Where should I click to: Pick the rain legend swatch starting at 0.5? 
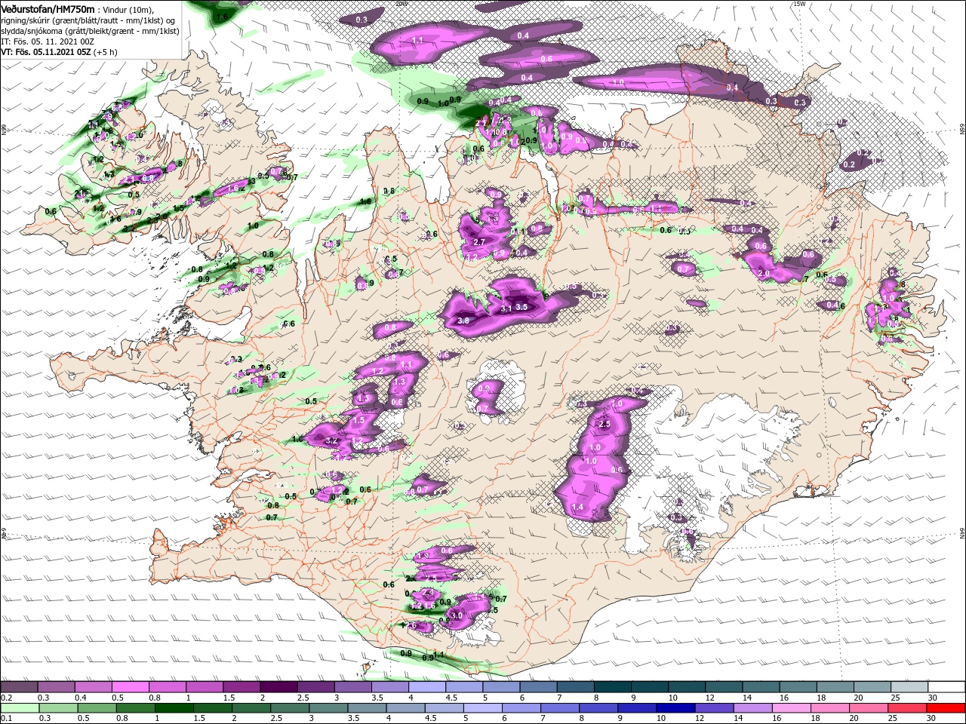click(x=97, y=708)
